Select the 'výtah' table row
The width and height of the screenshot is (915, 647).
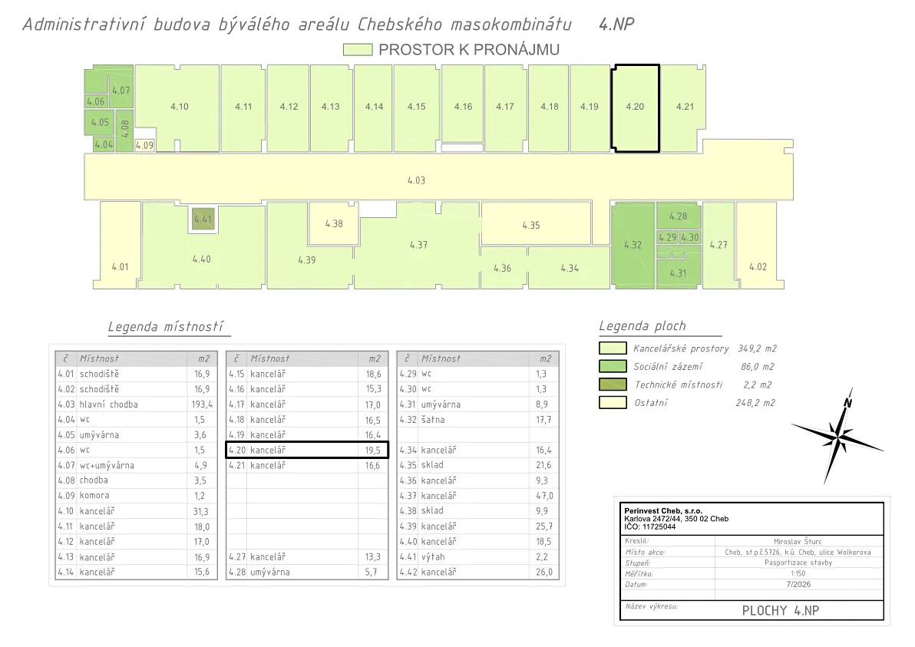[x=478, y=557]
